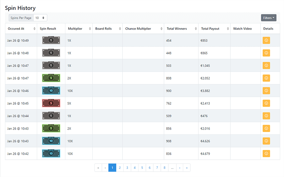Sort by the Multiplier column header
The height and width of the screenshot is (177, 284).
pos(78,29)
